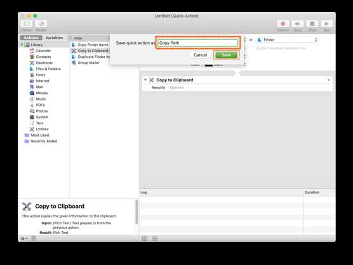Click the green Save button
The height and width of the screenshot is (265, 353).
click(x=226, y=55)
